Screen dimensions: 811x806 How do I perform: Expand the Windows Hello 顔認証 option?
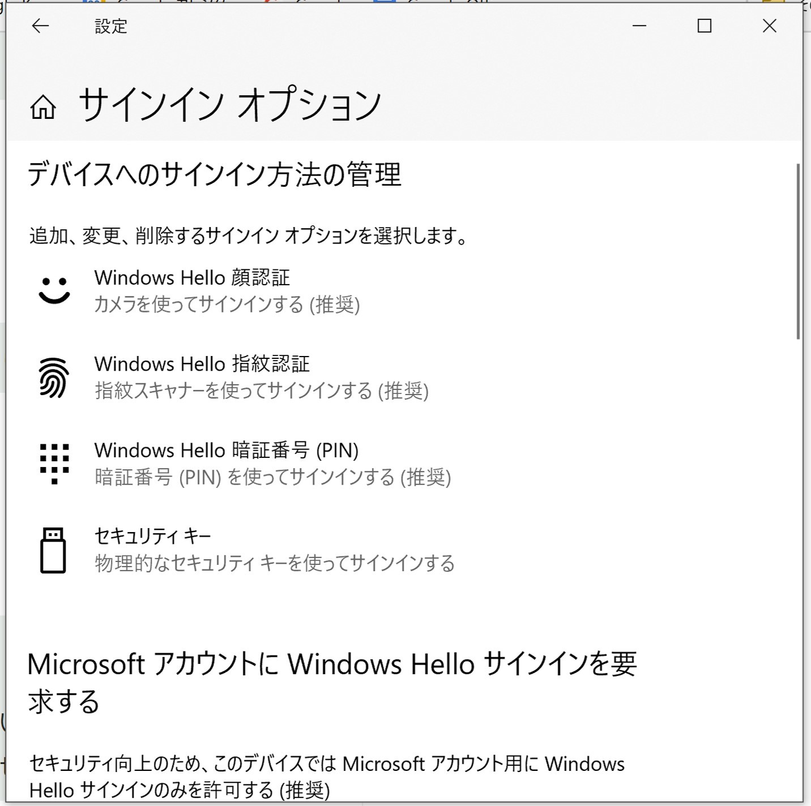[x=192, y=278]
